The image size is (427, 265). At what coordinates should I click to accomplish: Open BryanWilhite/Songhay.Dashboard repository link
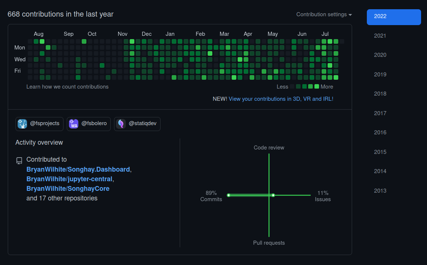pyautogui.click(x=78, y=169)
